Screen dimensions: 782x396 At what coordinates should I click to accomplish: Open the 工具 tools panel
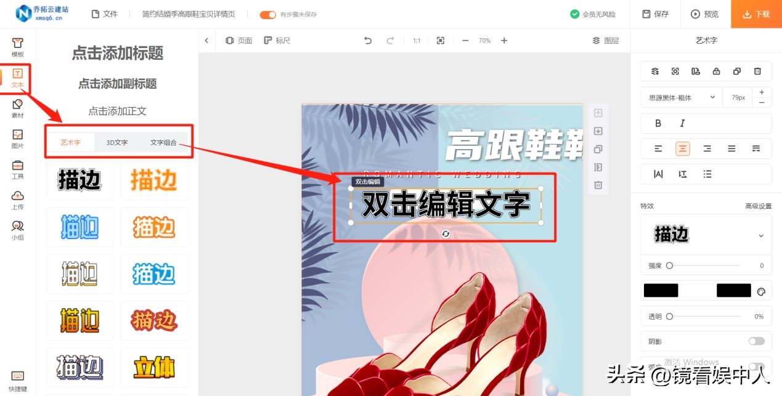point(17,171)
